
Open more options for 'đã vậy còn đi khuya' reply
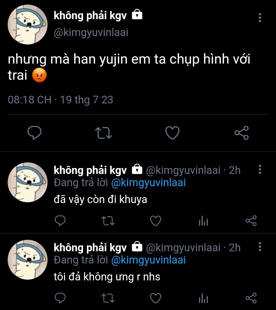click(x=260, y=169)
